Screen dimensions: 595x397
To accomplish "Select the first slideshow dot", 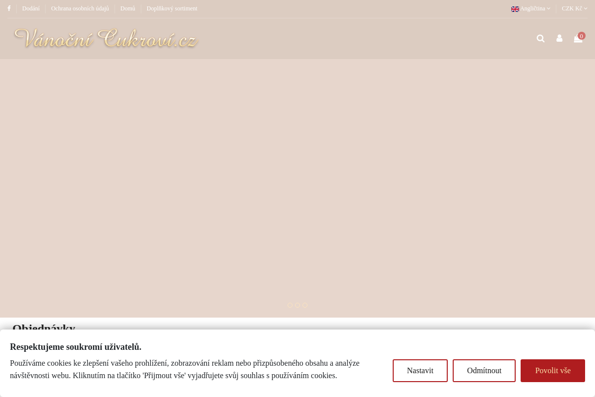I will click(x=290, y=305).
